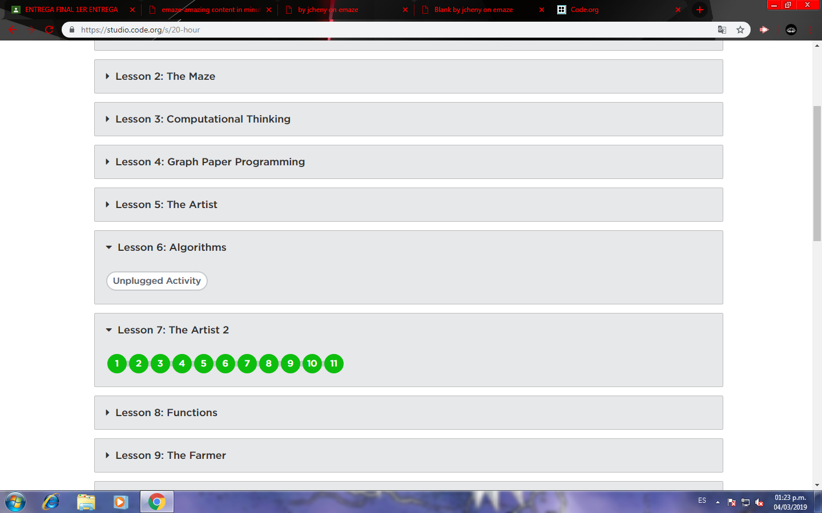822x513 pixels.
Task: Open Chrome's three-dot menu
Action: click(x=810, y=30)
